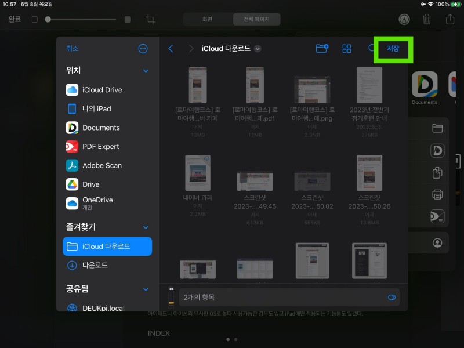The width and height of the screenshot is (464, 348).
Task: Open the print option in the side panel
Action: point(437,194)
